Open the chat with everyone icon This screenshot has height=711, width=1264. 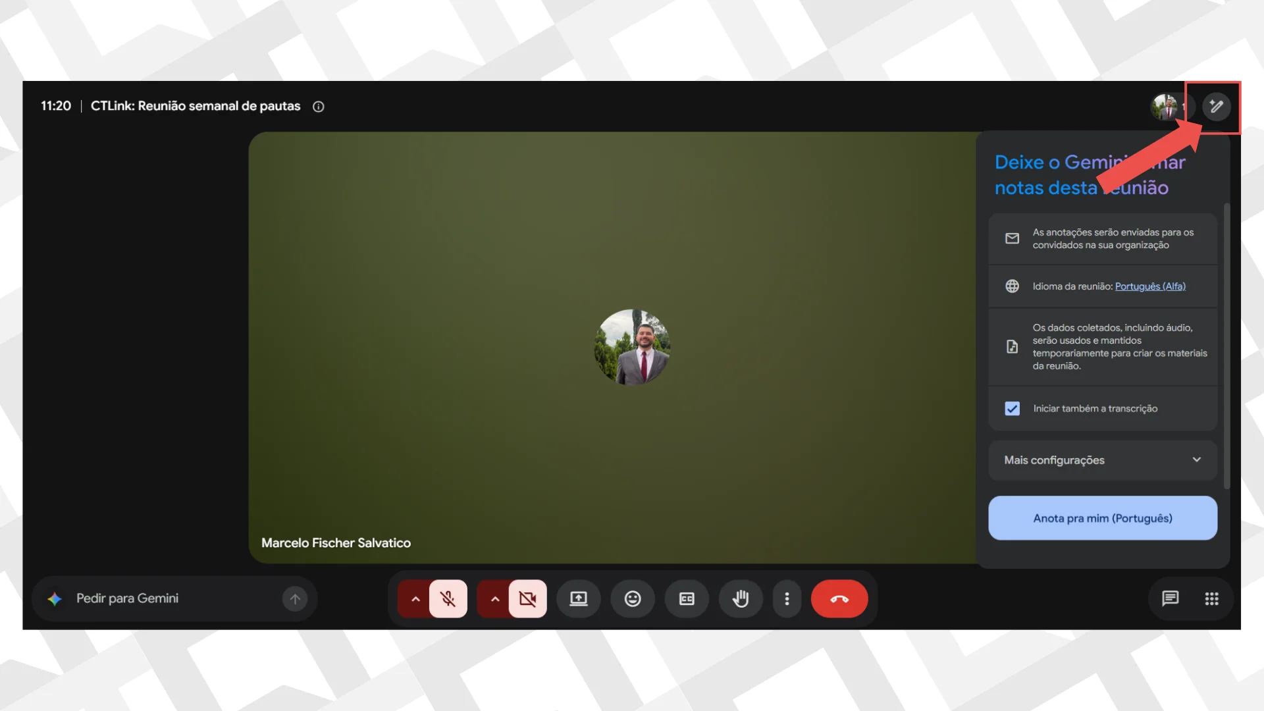click(x=1170, y=598)
